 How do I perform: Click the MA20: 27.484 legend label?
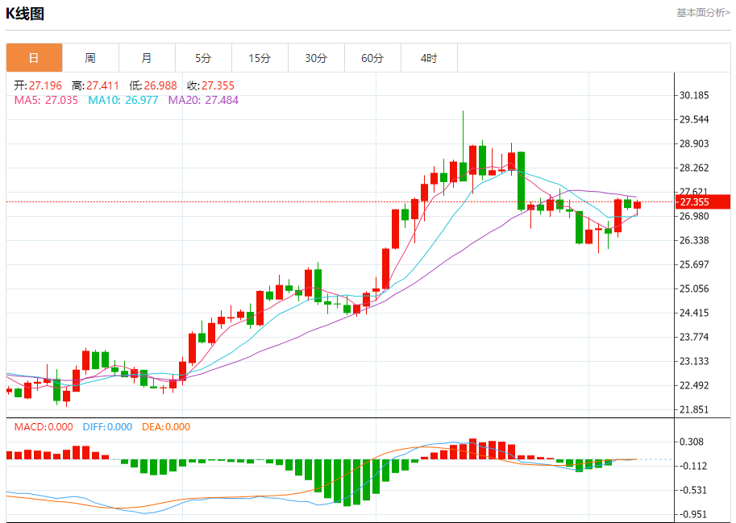pos(203,100)
